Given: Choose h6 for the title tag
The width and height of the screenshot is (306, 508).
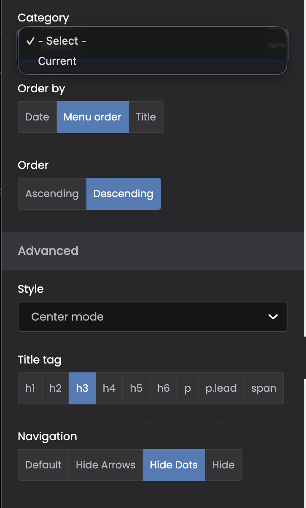Looking at the screenshot, I should tap(163, 388).
